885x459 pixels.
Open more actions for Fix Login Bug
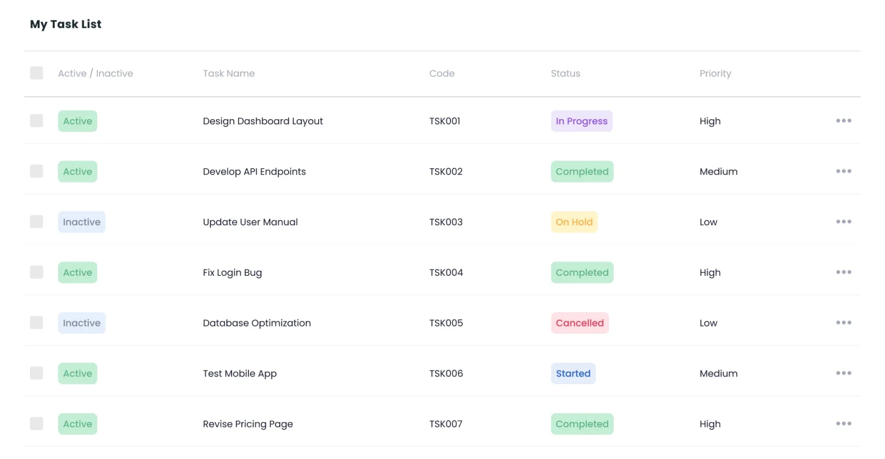tap(844, 272)
